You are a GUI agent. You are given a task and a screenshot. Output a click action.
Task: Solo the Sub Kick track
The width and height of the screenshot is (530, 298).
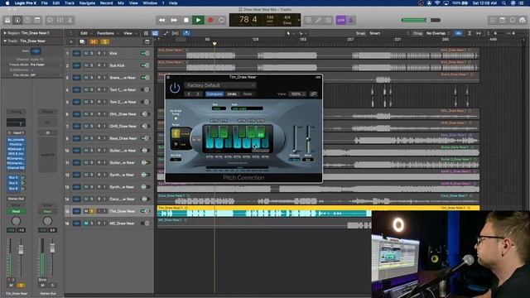[x=92, y=65]
